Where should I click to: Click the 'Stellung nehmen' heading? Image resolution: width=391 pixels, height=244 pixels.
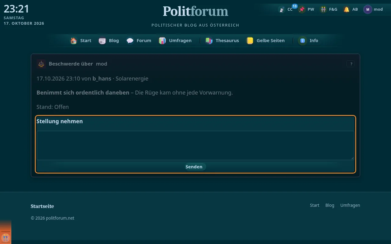click(x=60, y=121)
